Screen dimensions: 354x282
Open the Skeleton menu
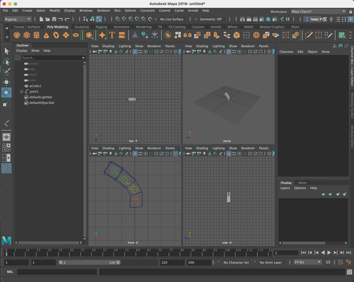(103, 10)
